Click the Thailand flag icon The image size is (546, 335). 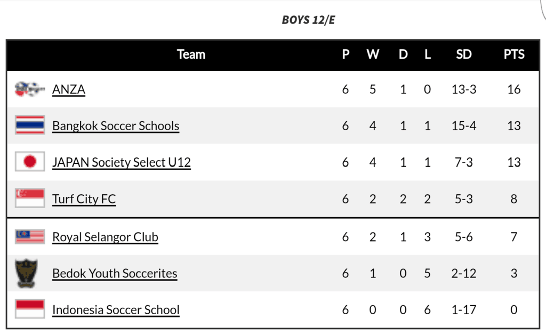(30, 125)
